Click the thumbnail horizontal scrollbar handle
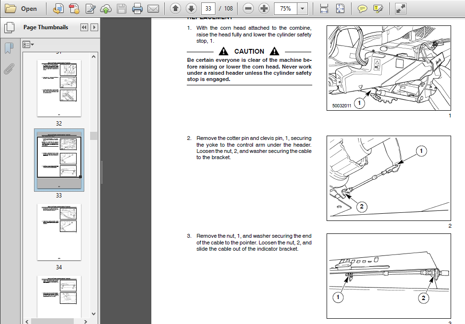 point(52,321)
